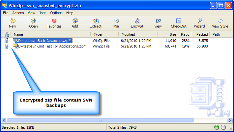Click lock icon beside Unit Test For Applications.zip
Viewport: 234px width, 132px height.
[6, 46]
